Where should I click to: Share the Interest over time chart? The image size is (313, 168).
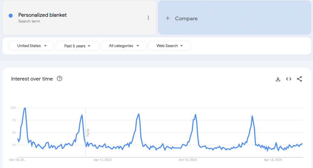pos(300,79)
